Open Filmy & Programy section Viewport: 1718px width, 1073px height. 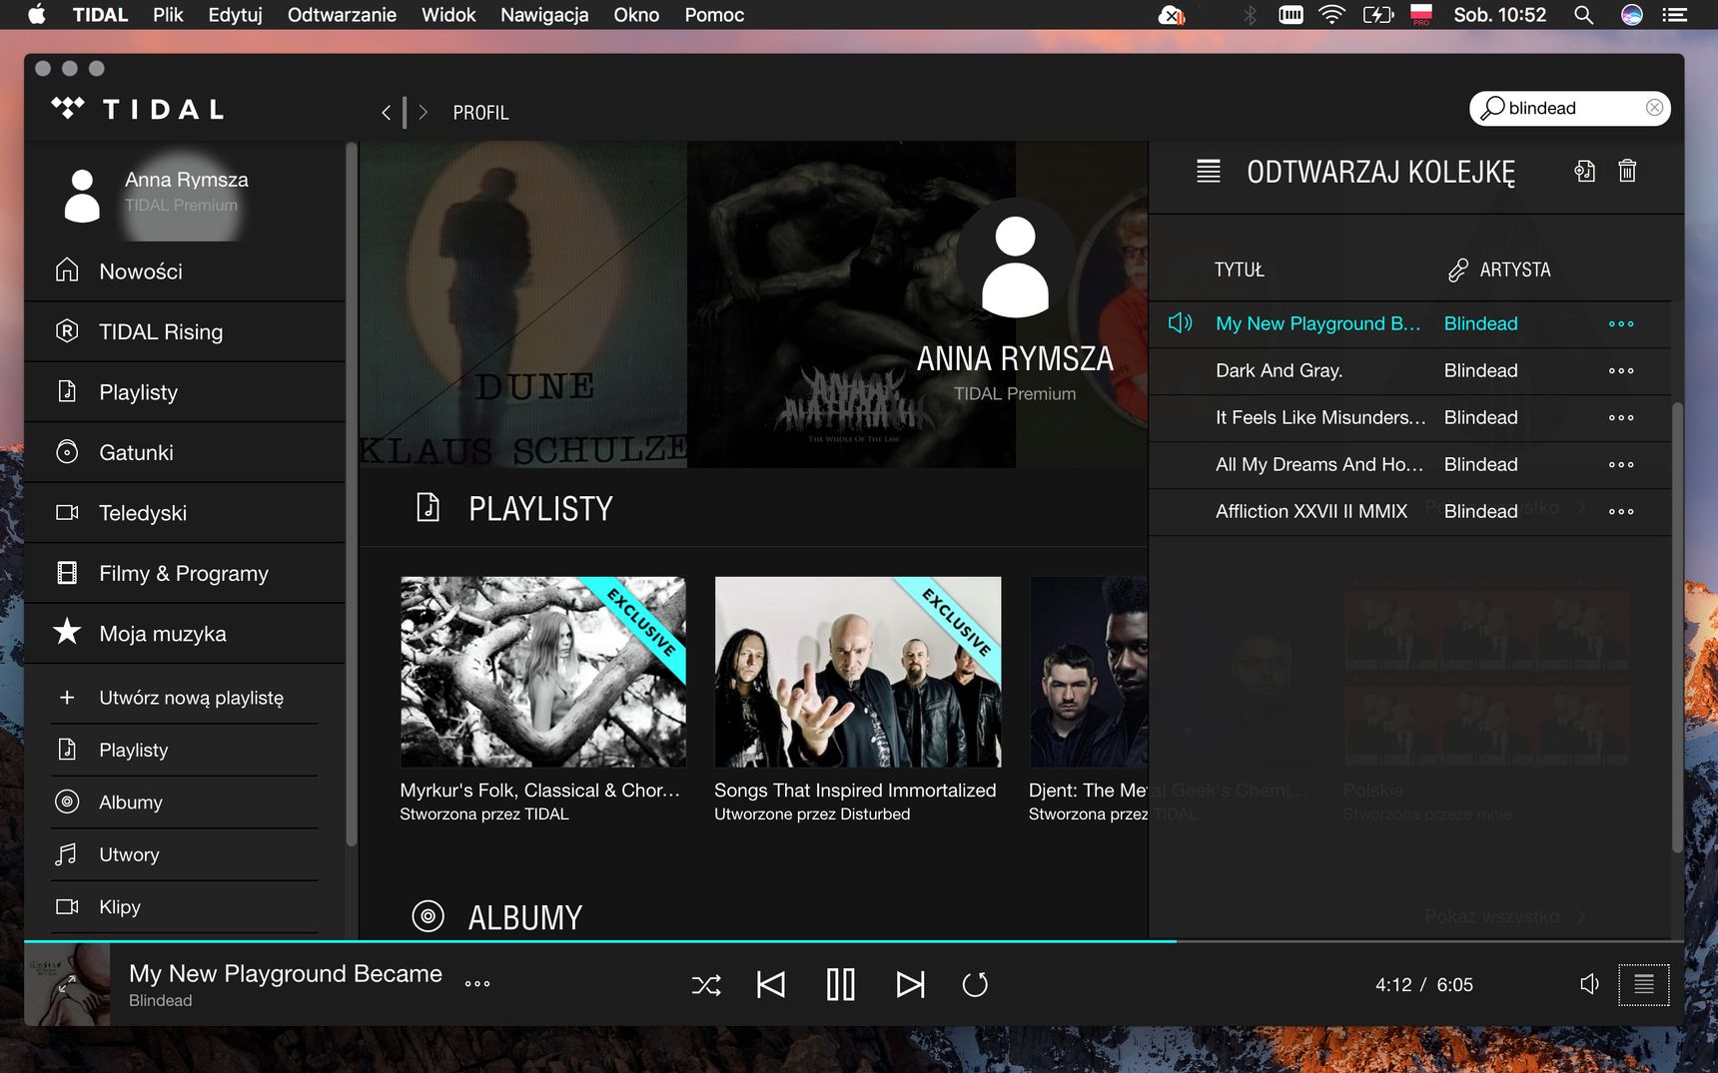[185, 573]
